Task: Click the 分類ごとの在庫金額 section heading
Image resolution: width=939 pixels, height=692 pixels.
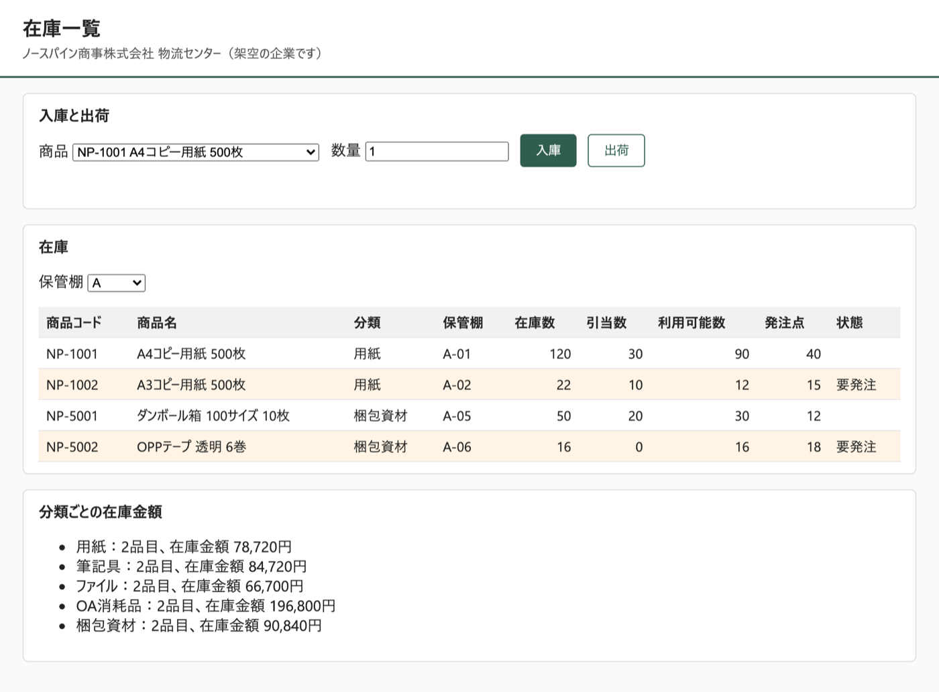Action: (x=101, y=512)
